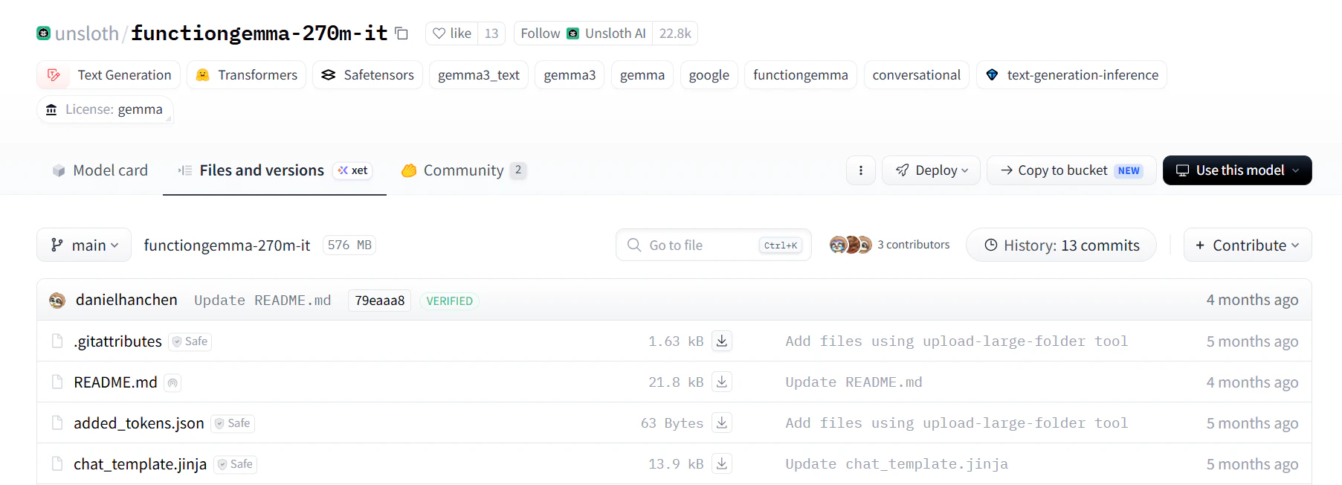View the 22.8k followers count
1342x485 pixels.
675,33
